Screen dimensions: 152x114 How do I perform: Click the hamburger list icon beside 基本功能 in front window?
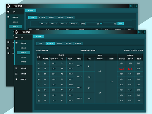(16, 43)
